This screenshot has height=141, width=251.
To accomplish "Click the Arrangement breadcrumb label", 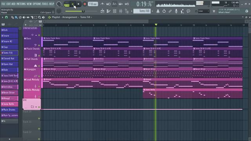I will (70, 17).
